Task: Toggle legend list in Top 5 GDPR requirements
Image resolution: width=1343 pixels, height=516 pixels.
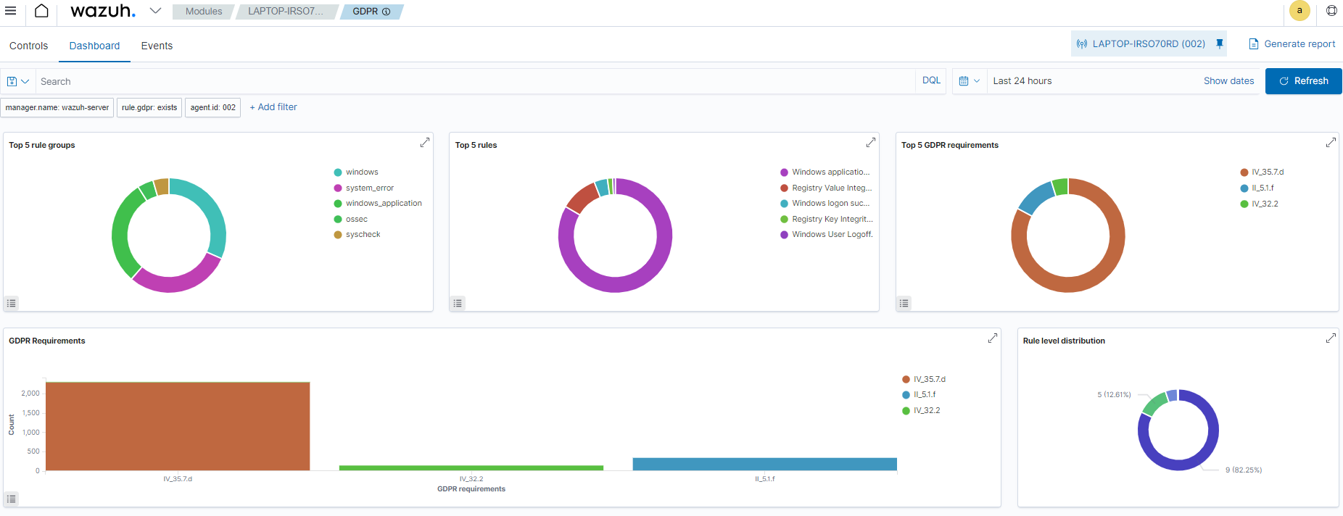Action: (904, 304)
